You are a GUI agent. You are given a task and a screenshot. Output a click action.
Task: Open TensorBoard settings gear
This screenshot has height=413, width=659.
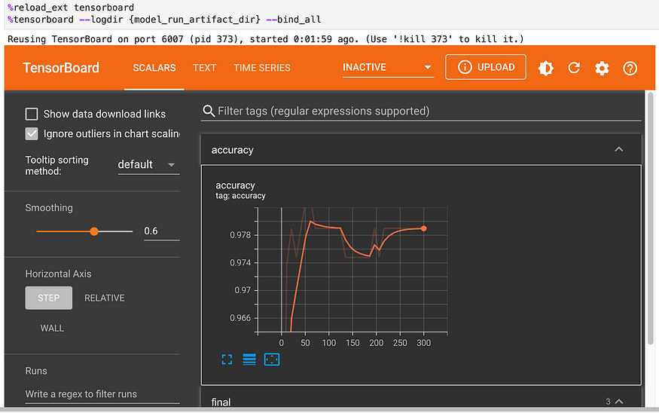click(602, 68)
